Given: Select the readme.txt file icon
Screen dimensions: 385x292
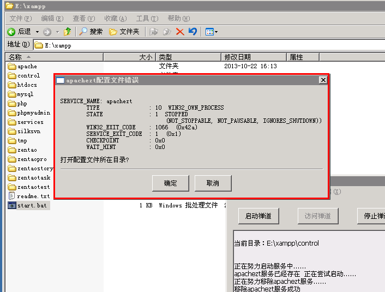Looking at the screenshot, I should 11,196.
